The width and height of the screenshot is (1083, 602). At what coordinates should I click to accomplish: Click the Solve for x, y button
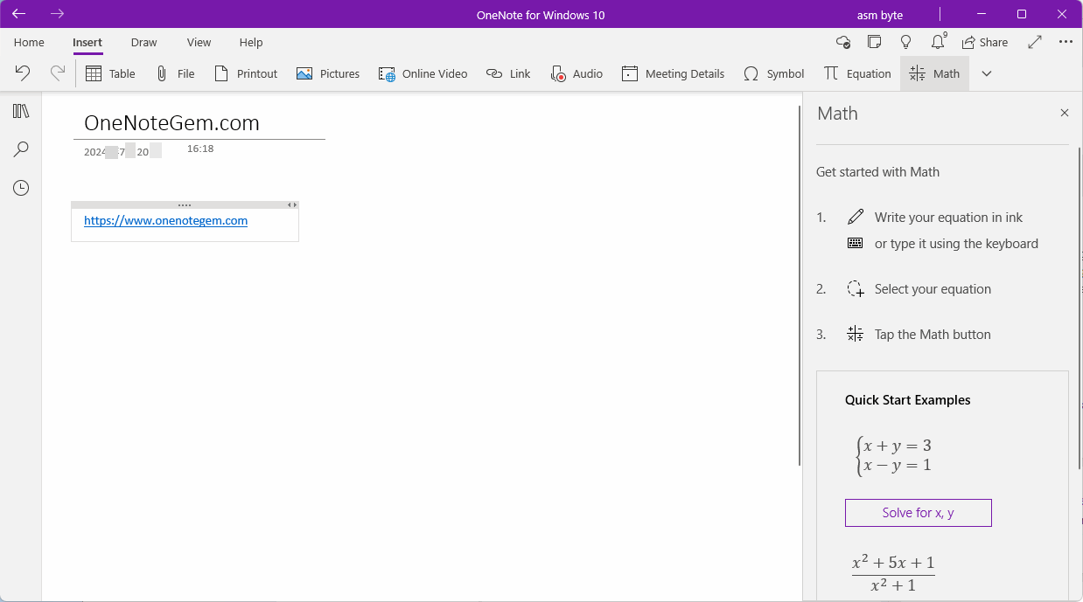pos(918,513)
